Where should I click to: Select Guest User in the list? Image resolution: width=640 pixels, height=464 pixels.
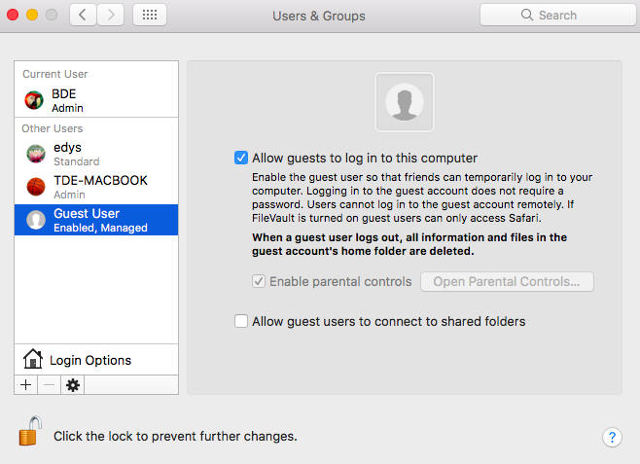(x=96, y=220)
